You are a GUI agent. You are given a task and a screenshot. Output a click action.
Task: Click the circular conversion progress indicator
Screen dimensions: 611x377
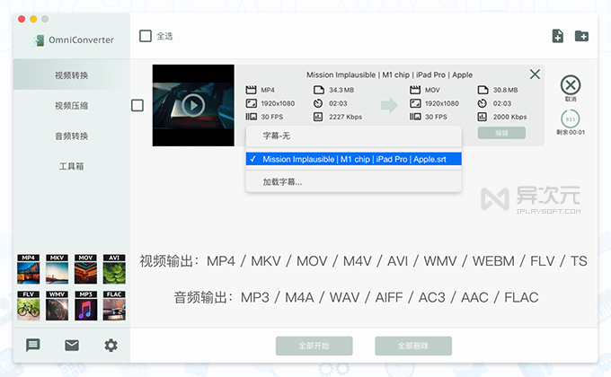click(x=571, y=119)
